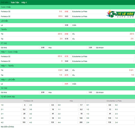Choose correct score 1-0 odds 6
Screen dimensions: 135x128
pos(25,105)
